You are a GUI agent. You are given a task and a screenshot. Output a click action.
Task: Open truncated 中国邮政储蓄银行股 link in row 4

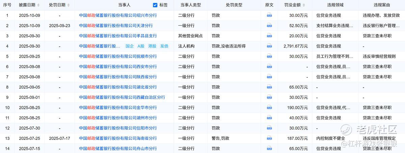(x=100, y=46)
